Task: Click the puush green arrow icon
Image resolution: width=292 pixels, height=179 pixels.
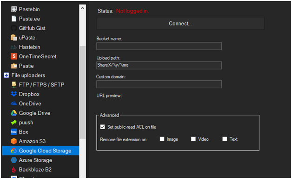Action: tap(14, 122)
